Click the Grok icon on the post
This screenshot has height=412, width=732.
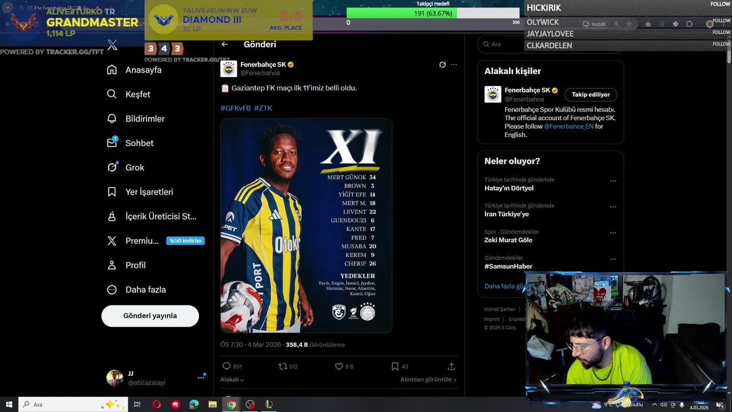click(442, 65)
